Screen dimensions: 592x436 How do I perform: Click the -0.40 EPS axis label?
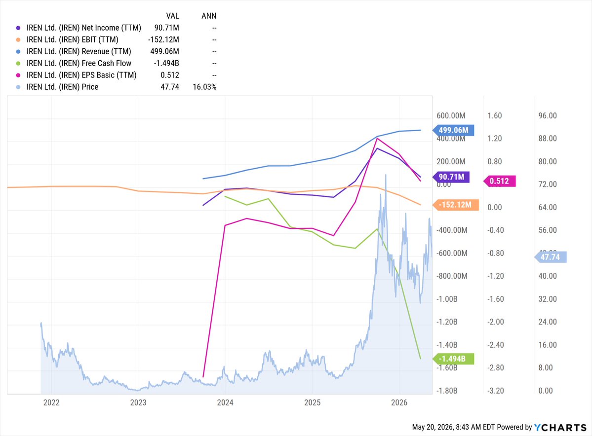[496, 230]
